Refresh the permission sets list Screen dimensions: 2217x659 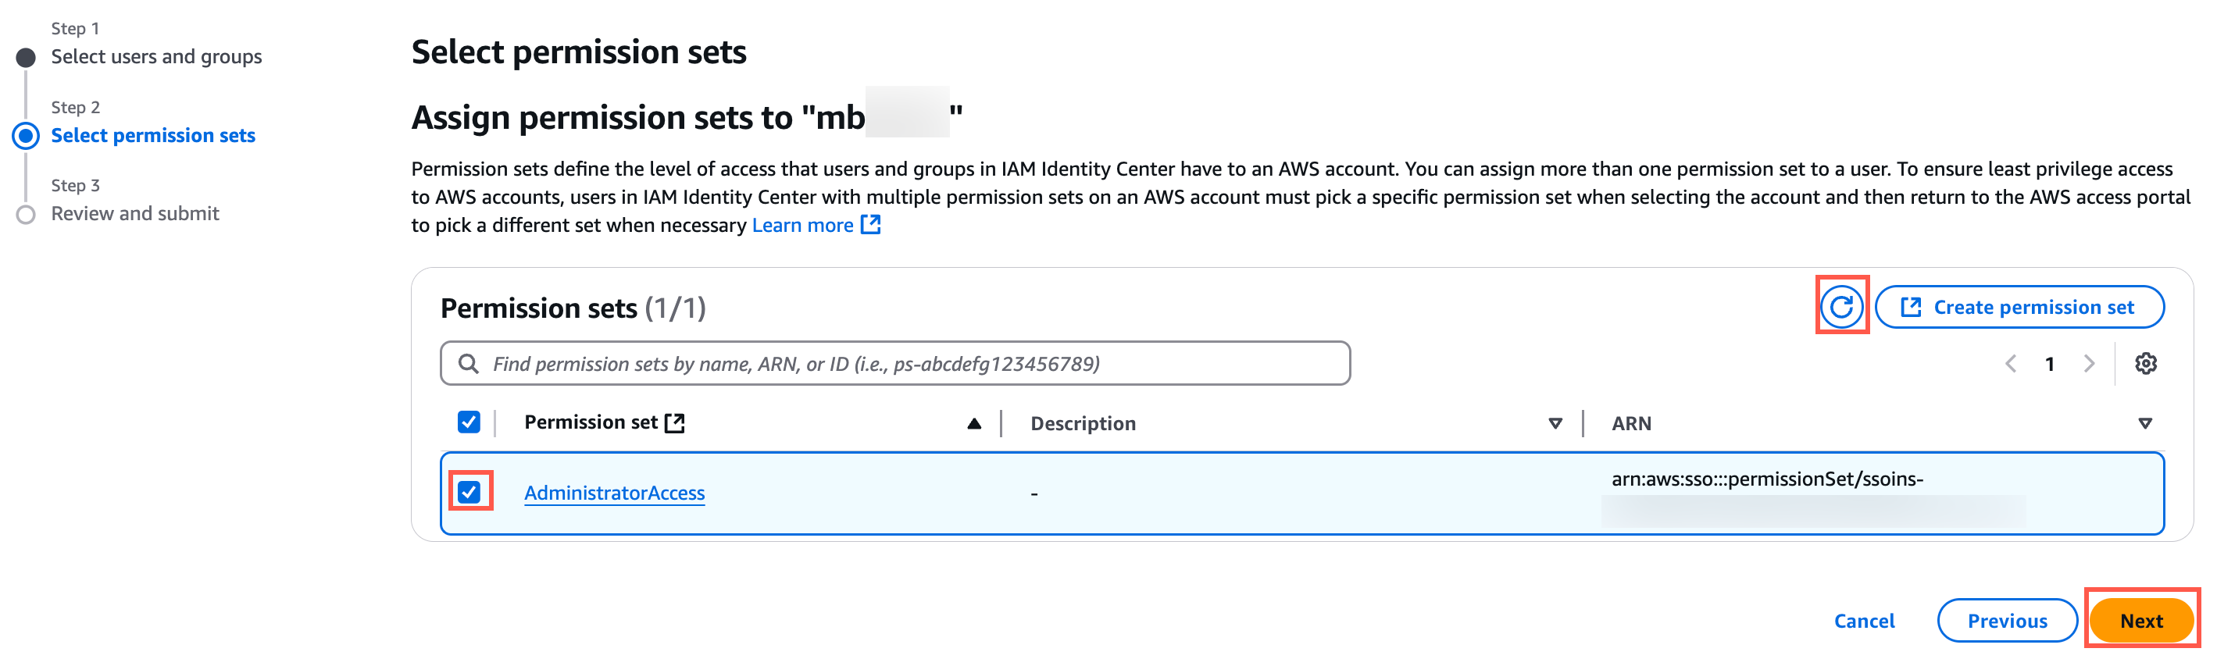1841,306
